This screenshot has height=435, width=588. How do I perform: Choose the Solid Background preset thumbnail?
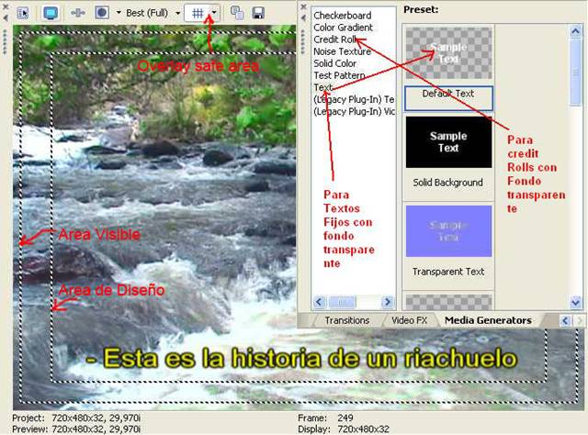click(448, 141)
